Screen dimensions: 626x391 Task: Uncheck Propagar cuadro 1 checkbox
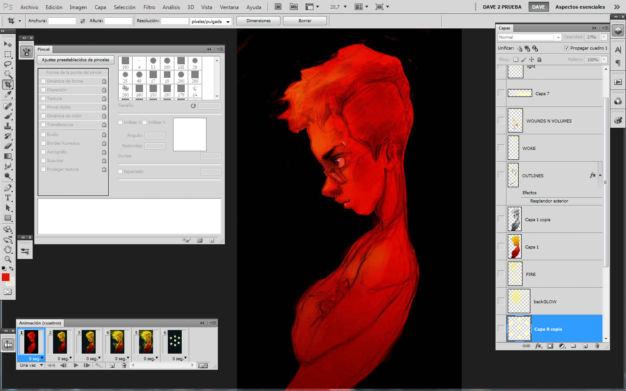[x=566, y=48]
